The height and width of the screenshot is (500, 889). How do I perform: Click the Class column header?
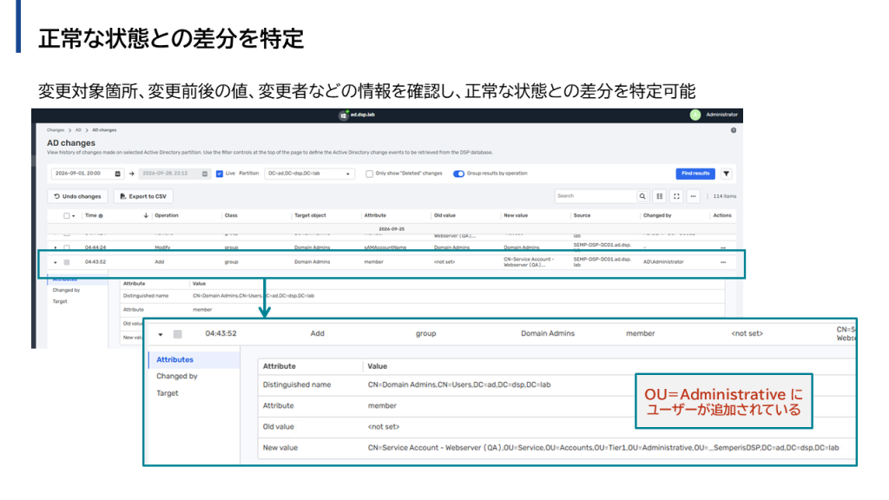(x=231, y=216)
